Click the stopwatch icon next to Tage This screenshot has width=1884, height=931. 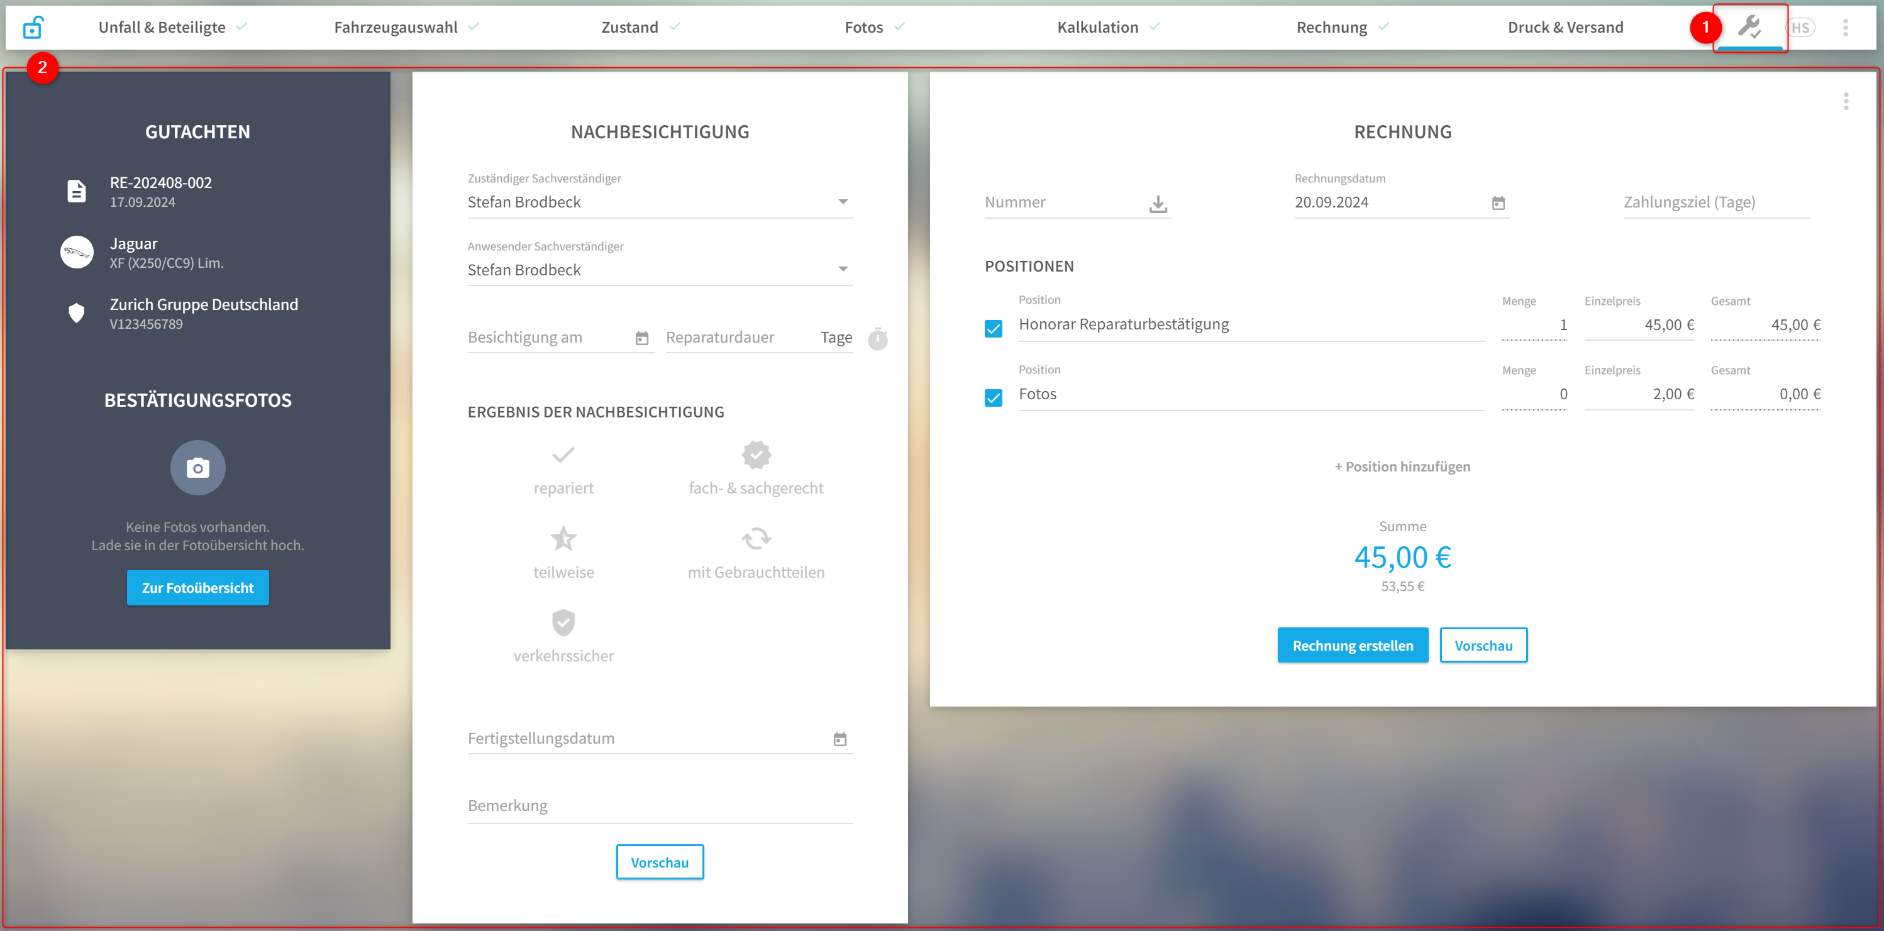tap(877, 339)
